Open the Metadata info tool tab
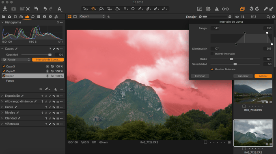Viewport: 276px width, 154px height. (45, 17)
